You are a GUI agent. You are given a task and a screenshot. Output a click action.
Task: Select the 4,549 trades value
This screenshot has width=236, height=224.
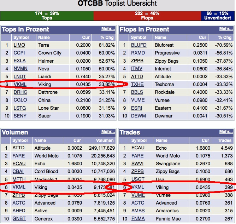coord(227,148)
